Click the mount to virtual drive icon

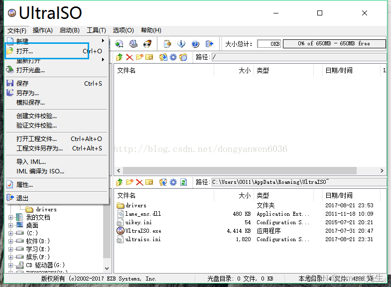click(133, 44)
